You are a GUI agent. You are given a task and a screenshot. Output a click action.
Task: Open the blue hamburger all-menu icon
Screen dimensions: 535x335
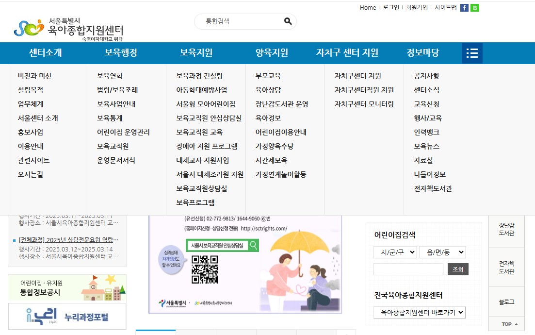(x=471, y=53)
